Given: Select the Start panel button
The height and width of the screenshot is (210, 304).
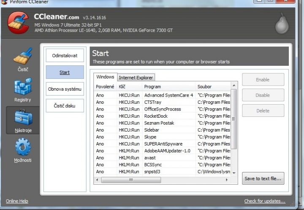Looking at the screenshot, I should pos(65,72).
